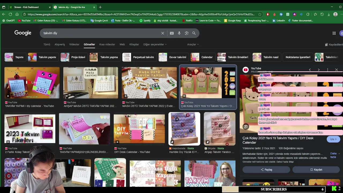The image size is (343, 193).
Task: Switch to the Tümü search tab
Action: coord(47,44)
